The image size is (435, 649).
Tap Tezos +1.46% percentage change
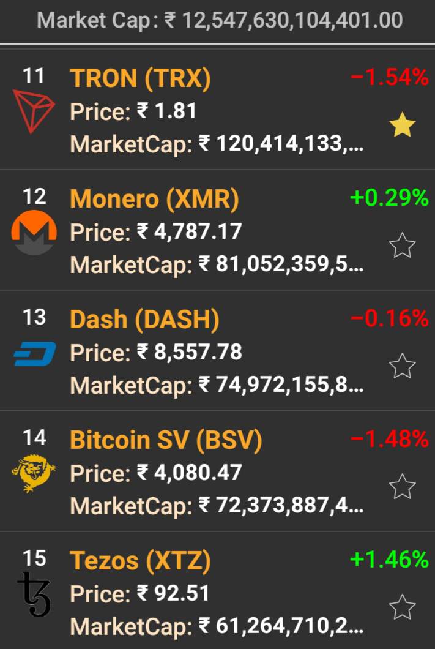click(x=389, y=560)
